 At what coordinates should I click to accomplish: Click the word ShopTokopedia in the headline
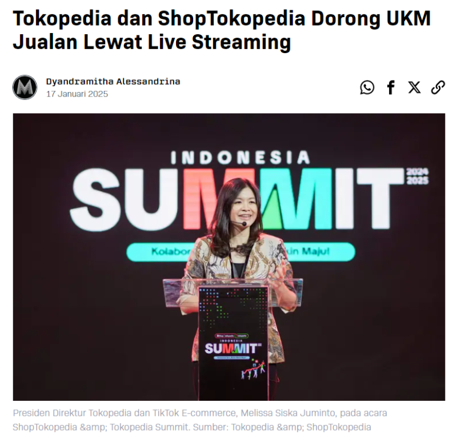[232, 18]
